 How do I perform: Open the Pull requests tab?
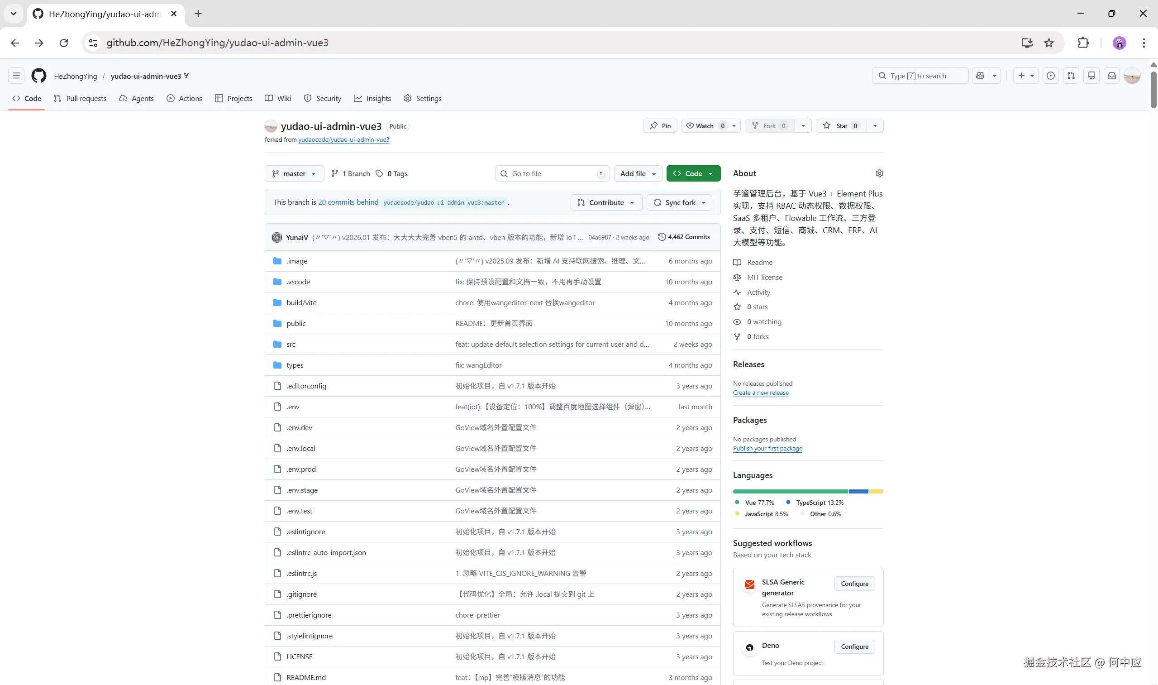point(80,98)
